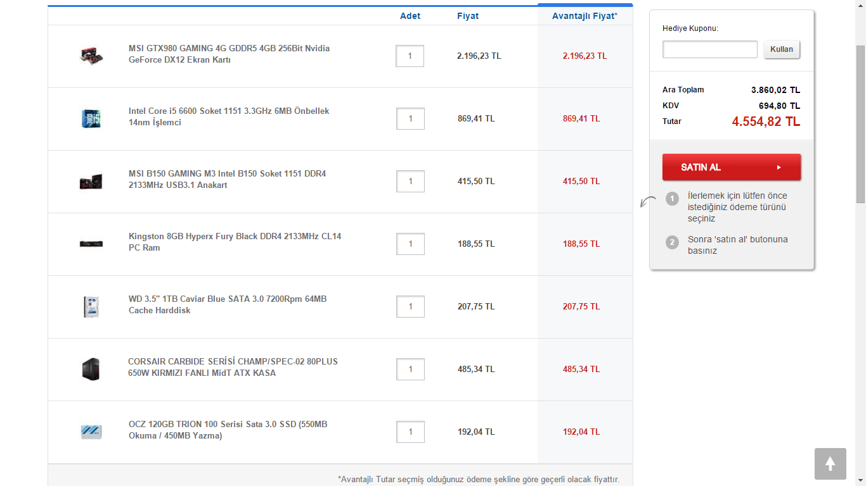Click the black 192,04 TL price
866x486 pixels.
476,432
